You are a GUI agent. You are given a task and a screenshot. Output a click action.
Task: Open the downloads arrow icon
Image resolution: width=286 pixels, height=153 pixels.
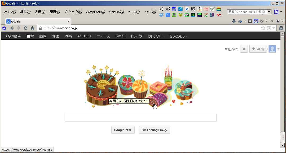[234, 21]
